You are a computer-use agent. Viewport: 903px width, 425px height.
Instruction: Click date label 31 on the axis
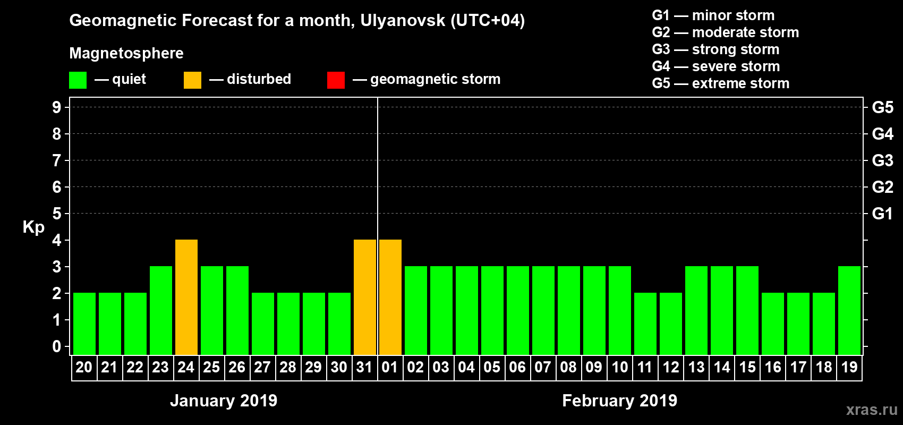point(364,367)
